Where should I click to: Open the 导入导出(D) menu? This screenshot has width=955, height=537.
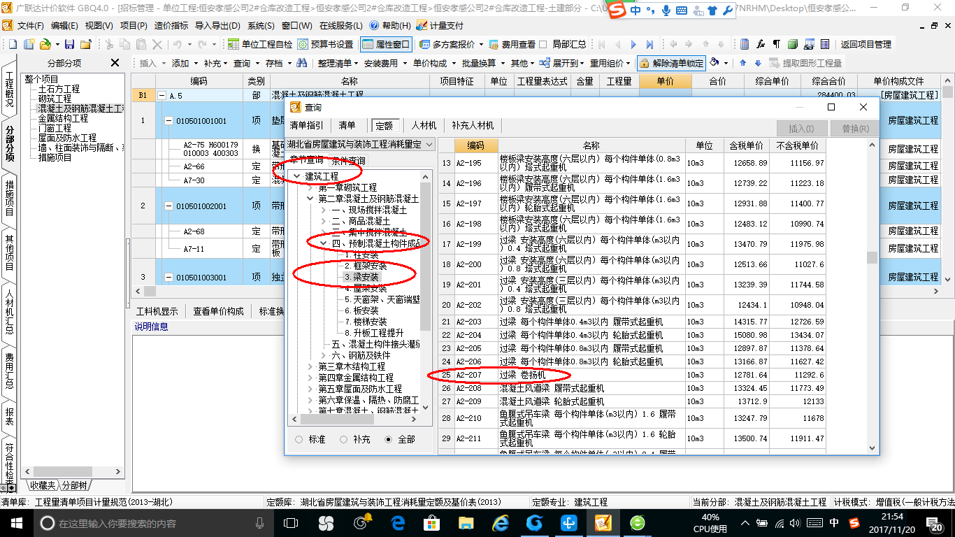click(x=218, y=25)
